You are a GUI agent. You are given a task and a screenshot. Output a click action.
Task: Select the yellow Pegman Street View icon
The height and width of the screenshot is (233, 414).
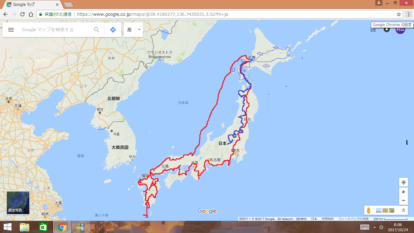tap(369, 210)
